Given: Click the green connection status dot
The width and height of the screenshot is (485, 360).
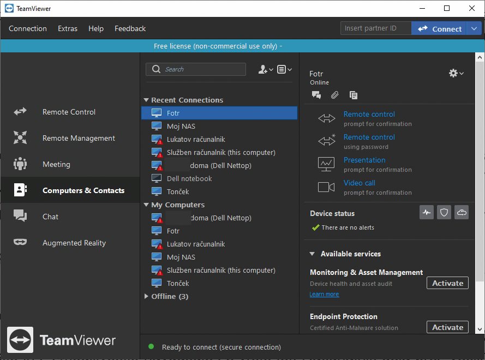Looking at the screenshot, I should [x=151, y=346].
